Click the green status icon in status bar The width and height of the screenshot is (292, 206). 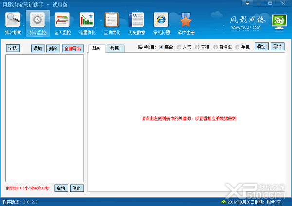(x=223, y=202)
